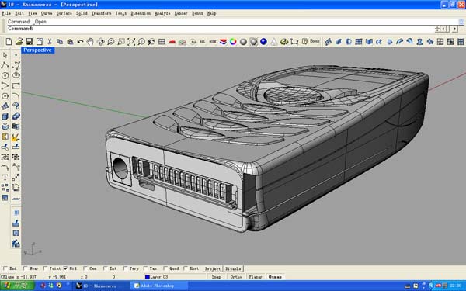
Task: Enable the End object snap
Action: pyautogui.click(x=5, y=268)
